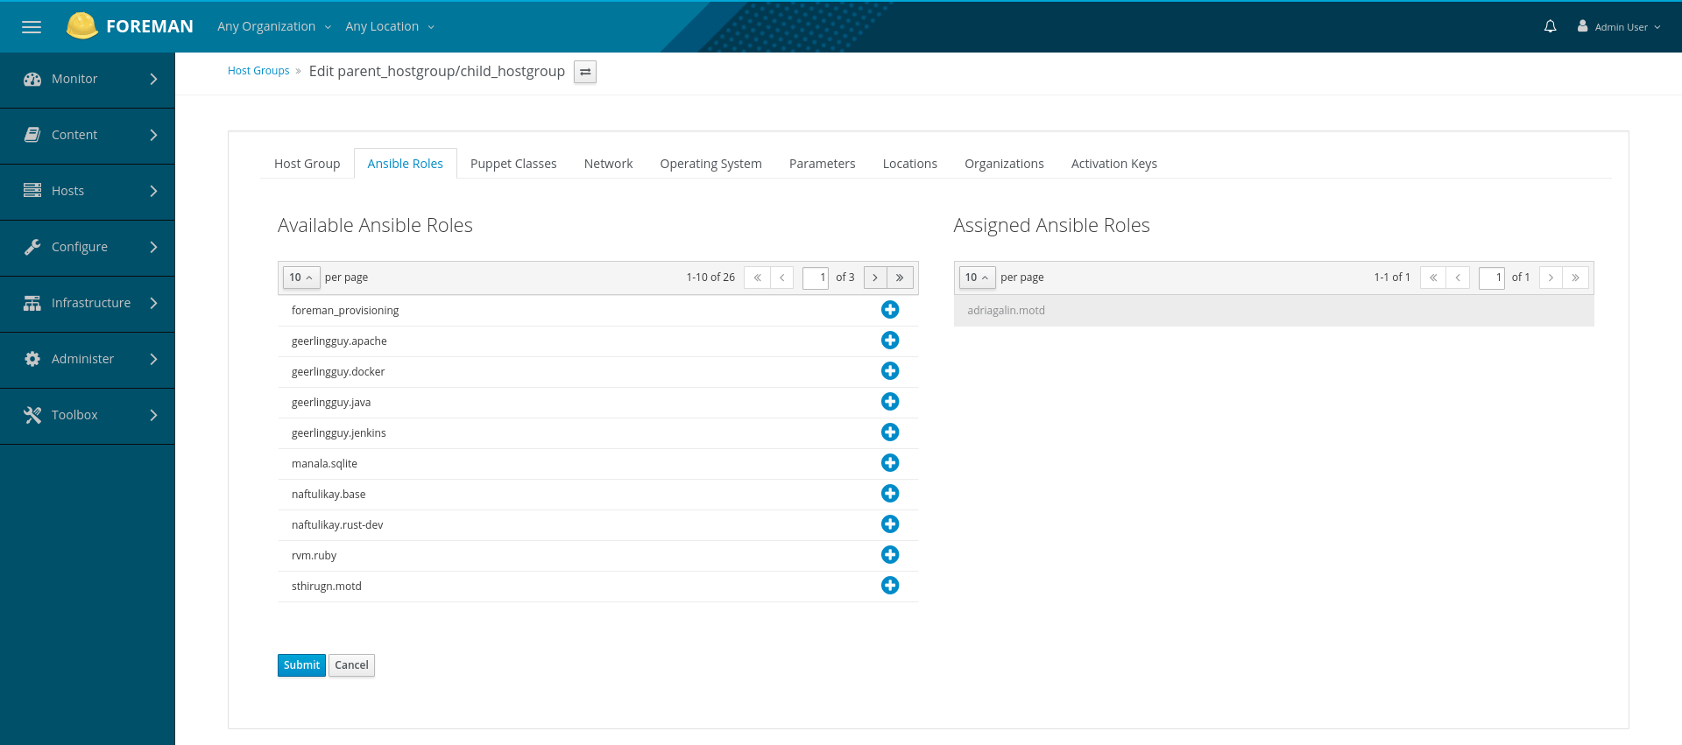Click the Foreman helmet logo
This screenshot has width=1682, height=745.
[x=81, y=26]
